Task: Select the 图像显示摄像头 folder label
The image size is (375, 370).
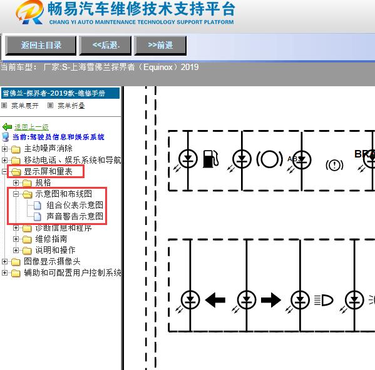Action: [x=52, y=261]
